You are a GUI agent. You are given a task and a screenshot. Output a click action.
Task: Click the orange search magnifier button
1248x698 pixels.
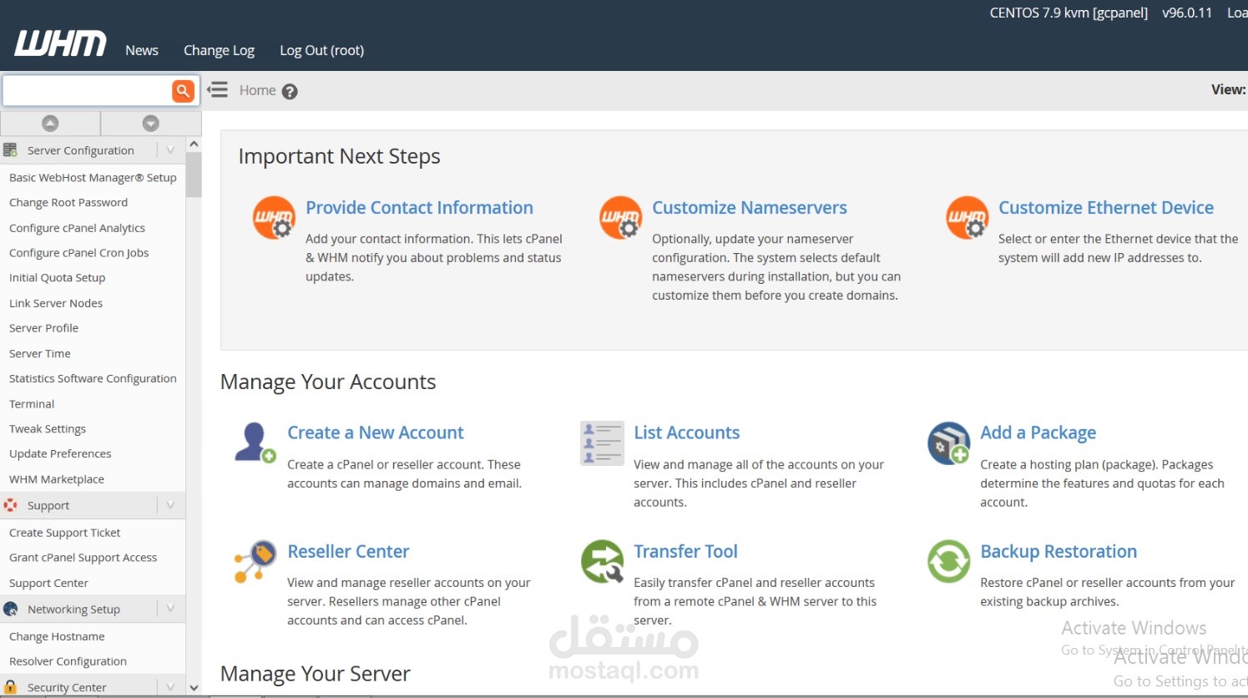[183, 91]
